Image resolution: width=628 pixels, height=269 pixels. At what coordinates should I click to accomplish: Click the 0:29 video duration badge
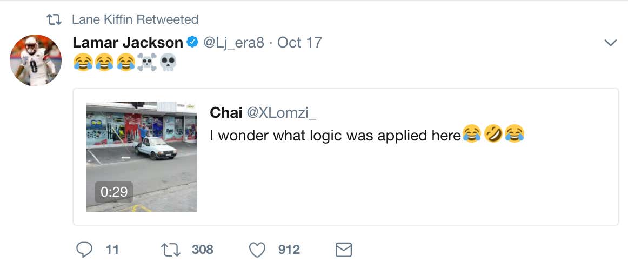tap(114, 191)
